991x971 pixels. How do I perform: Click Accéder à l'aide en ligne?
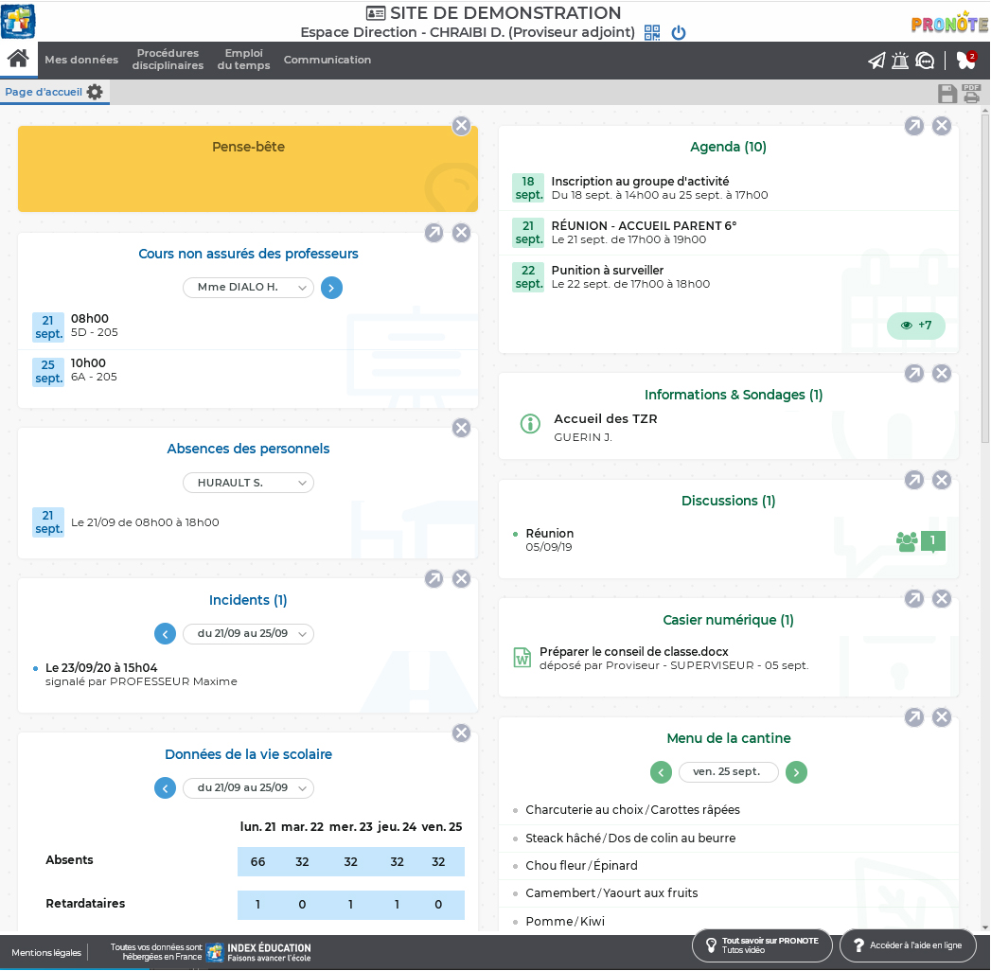(909, 945)
